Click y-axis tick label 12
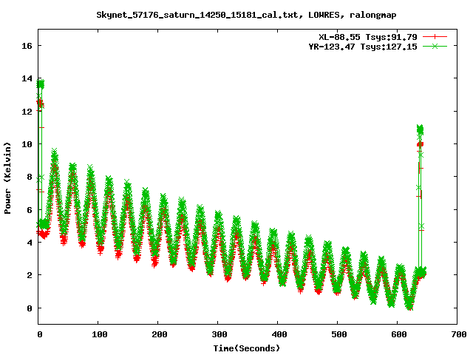The width and height of the screenshot is (473, 355). [27, 112]
